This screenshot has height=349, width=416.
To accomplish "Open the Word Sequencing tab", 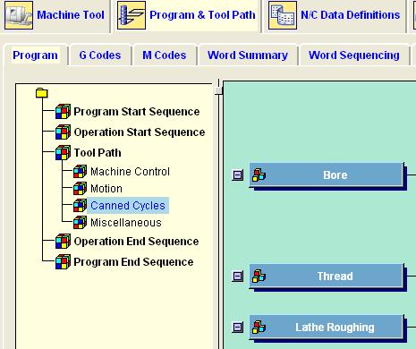I will click(354, 55).
